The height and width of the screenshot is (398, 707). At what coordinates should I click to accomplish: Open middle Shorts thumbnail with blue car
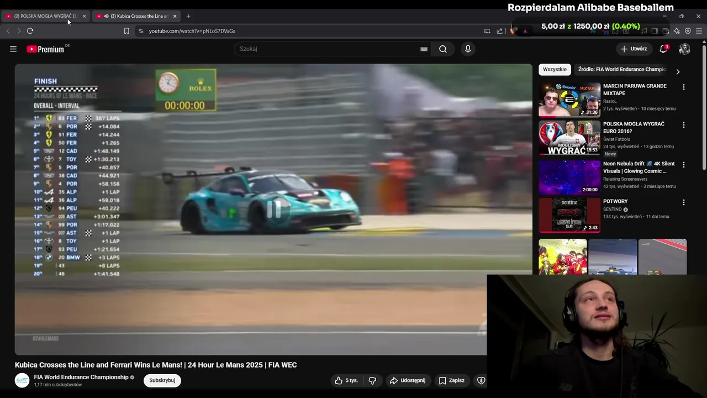coord(613,257)
